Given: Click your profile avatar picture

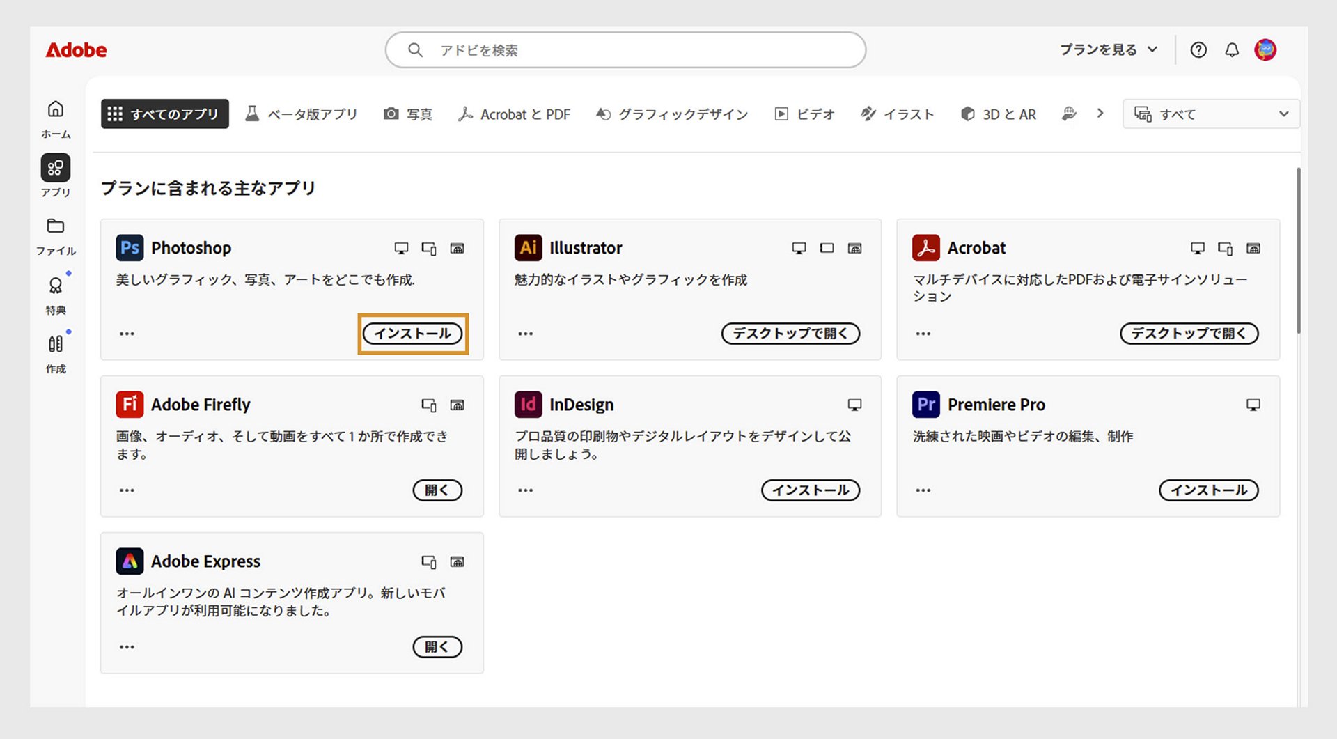Looking at the screenshot, I should 1265,49.
